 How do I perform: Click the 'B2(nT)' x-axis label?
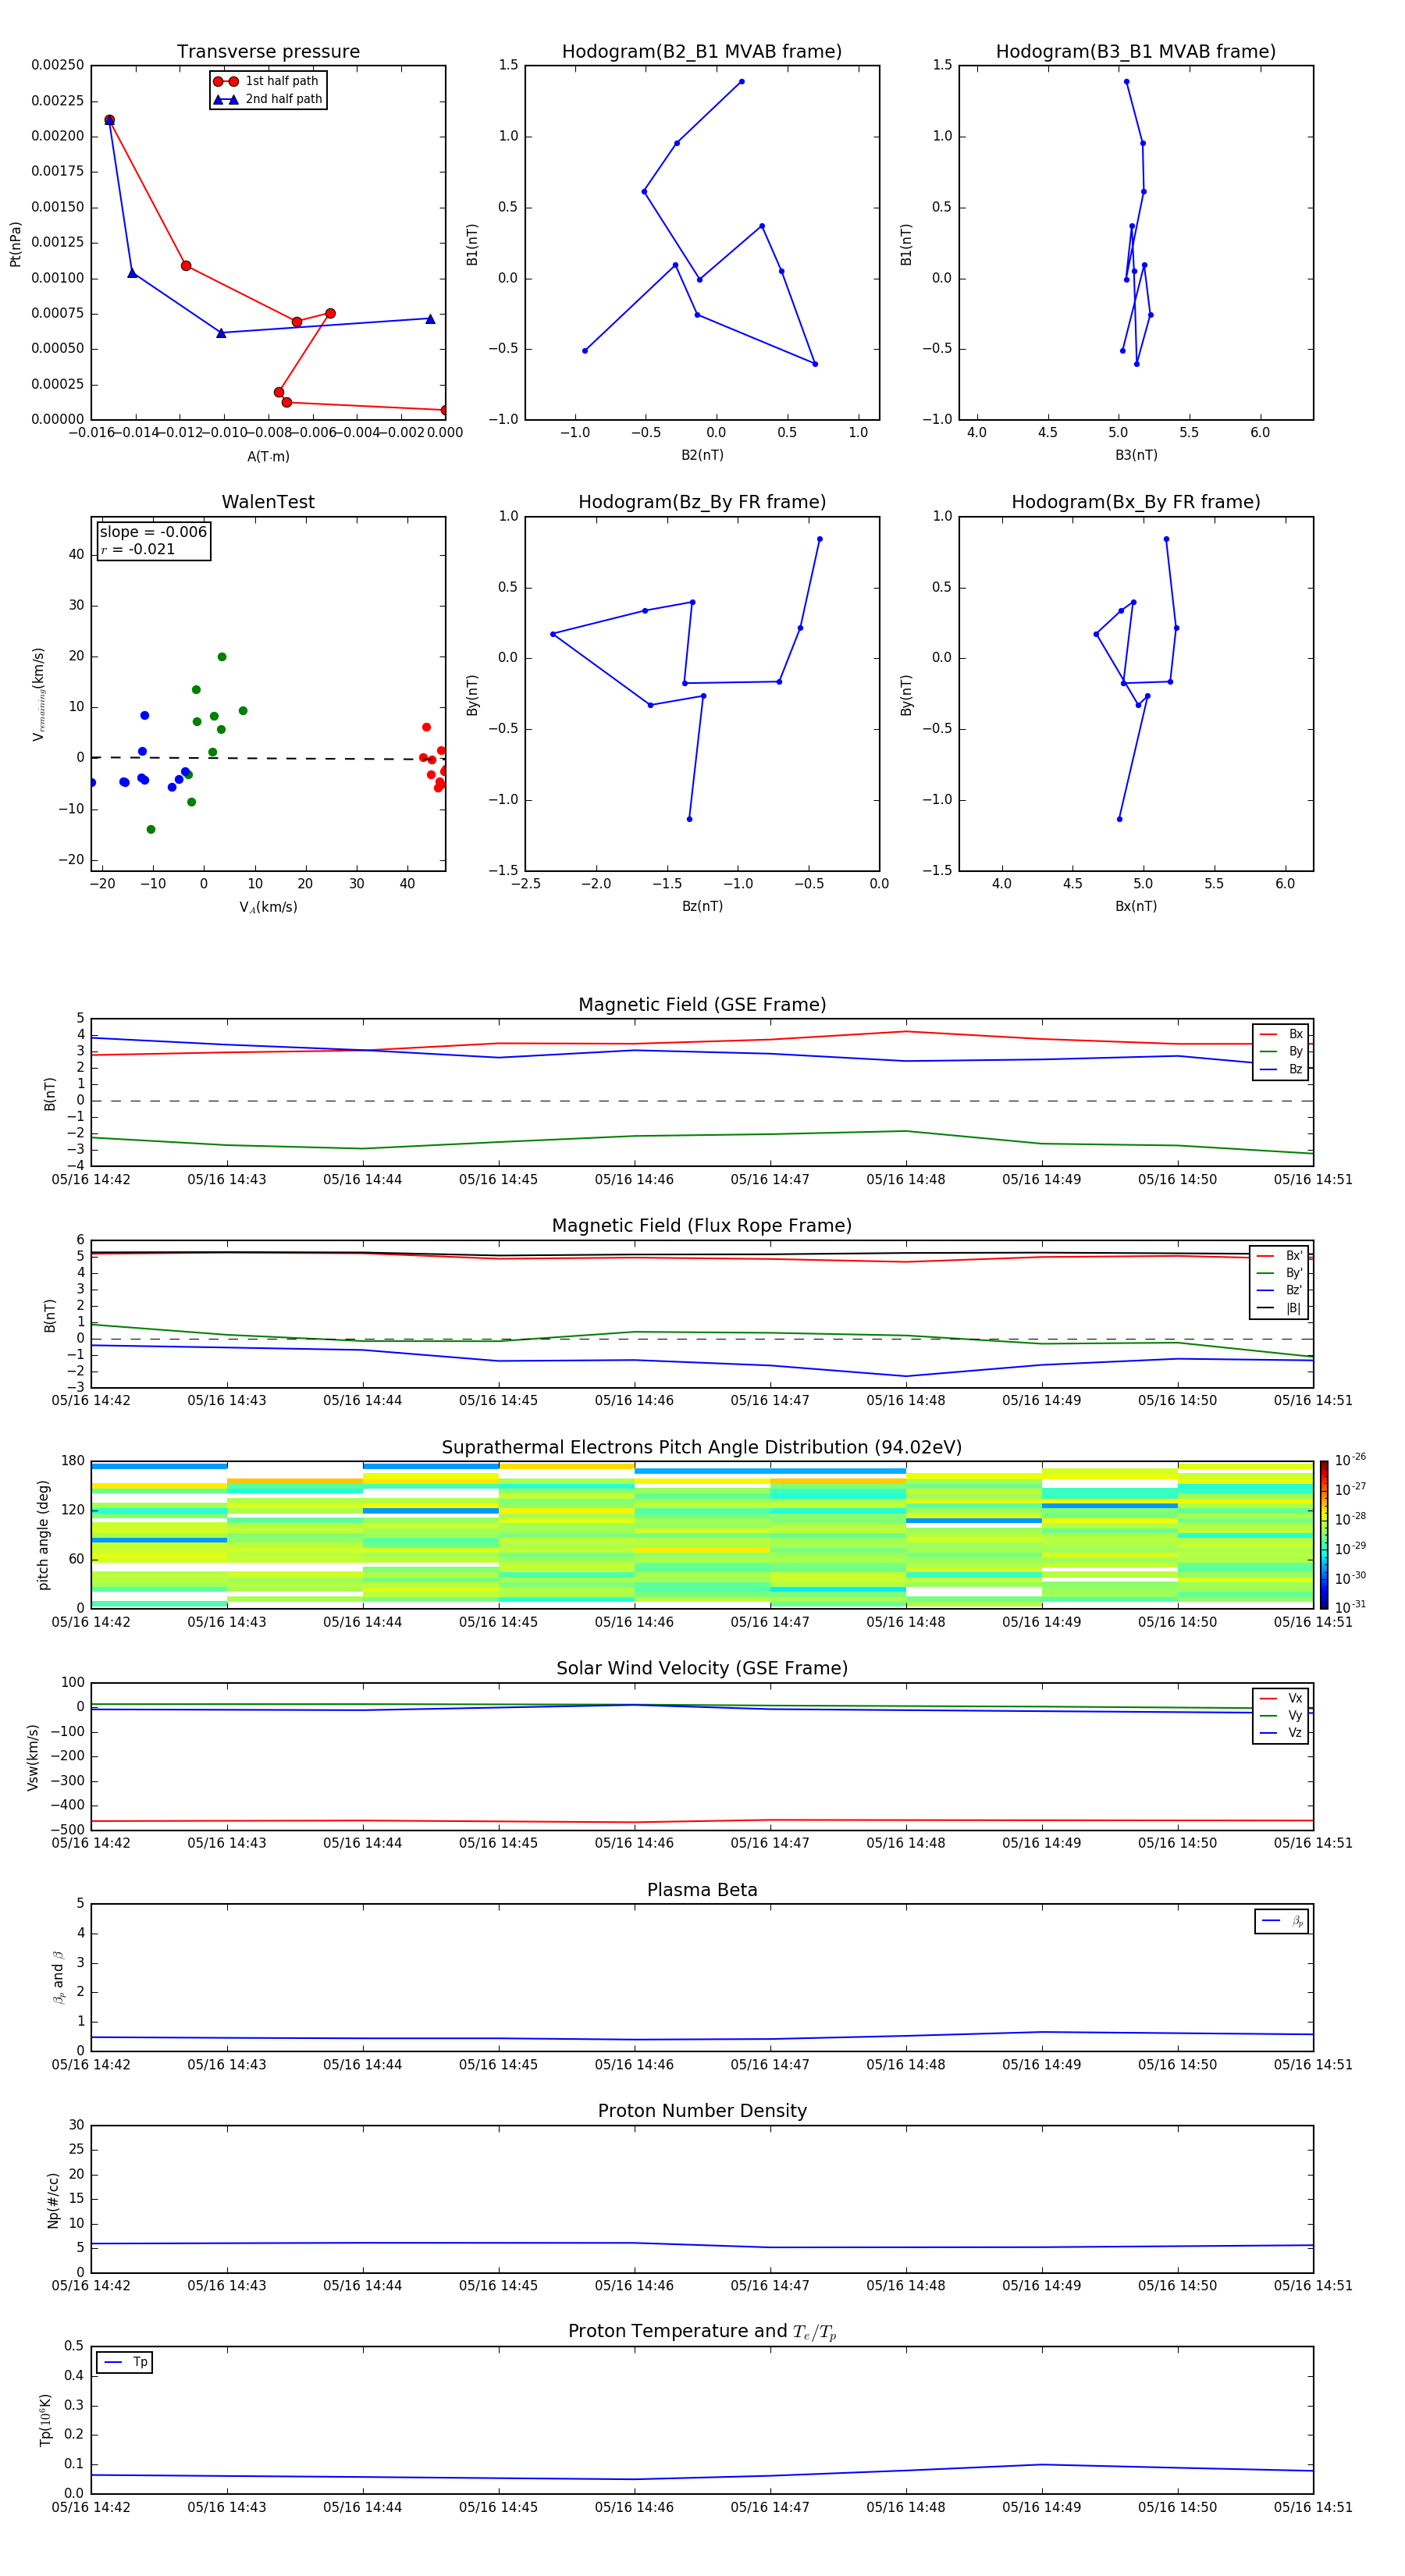pos(702,455)
